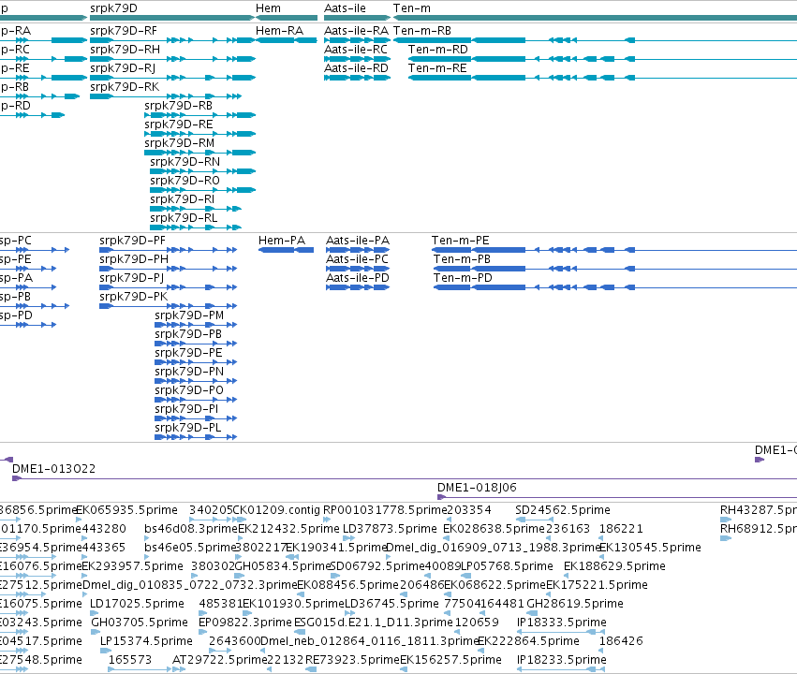Select transcript srpk79D-RI
Viewport: 797px width, 674px height.
point(183,200)
